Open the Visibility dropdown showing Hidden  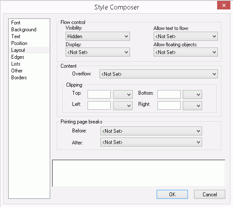(x=98, y=36)
